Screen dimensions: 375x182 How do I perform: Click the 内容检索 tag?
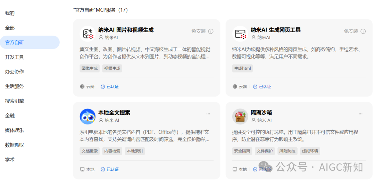(112, 151)
